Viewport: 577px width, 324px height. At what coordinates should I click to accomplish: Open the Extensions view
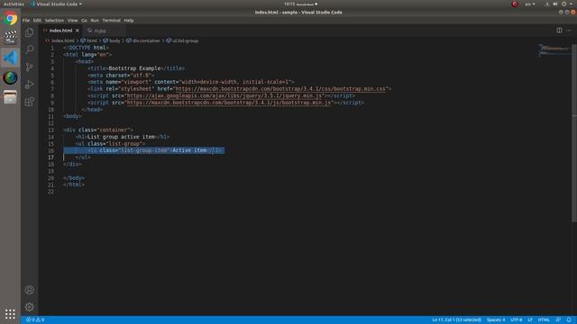click(x=30, y=102)
